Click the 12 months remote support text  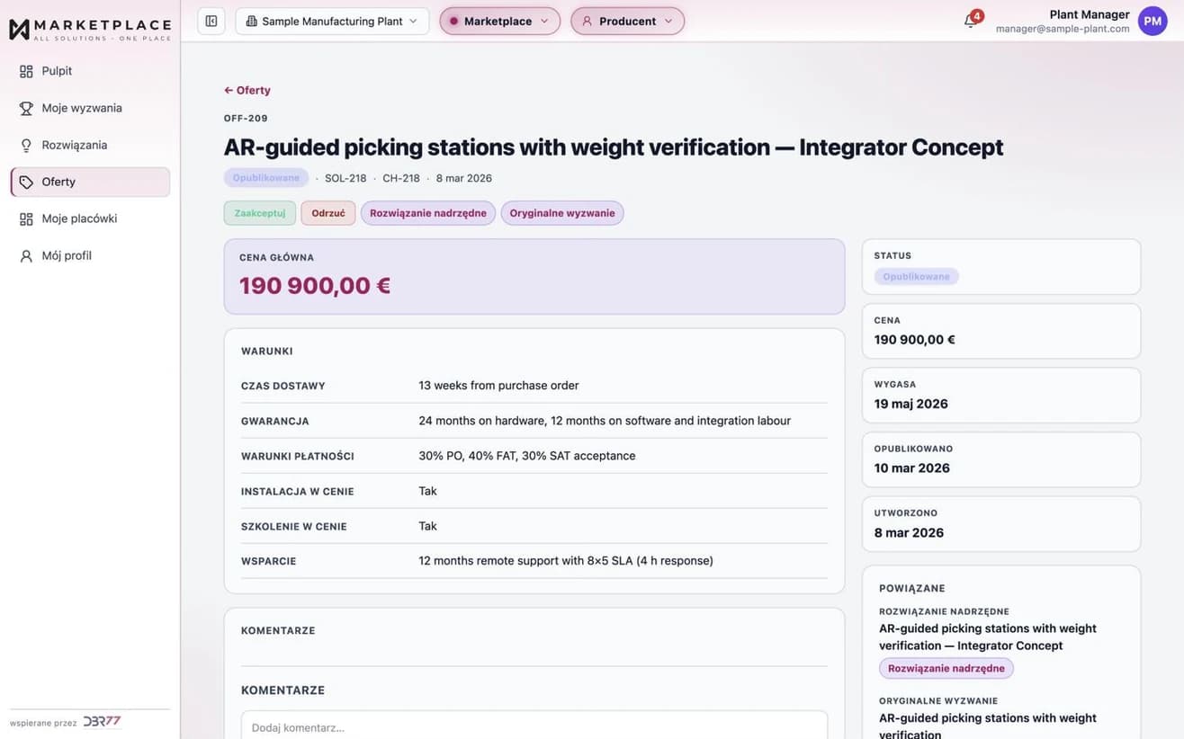coord(566,561)
